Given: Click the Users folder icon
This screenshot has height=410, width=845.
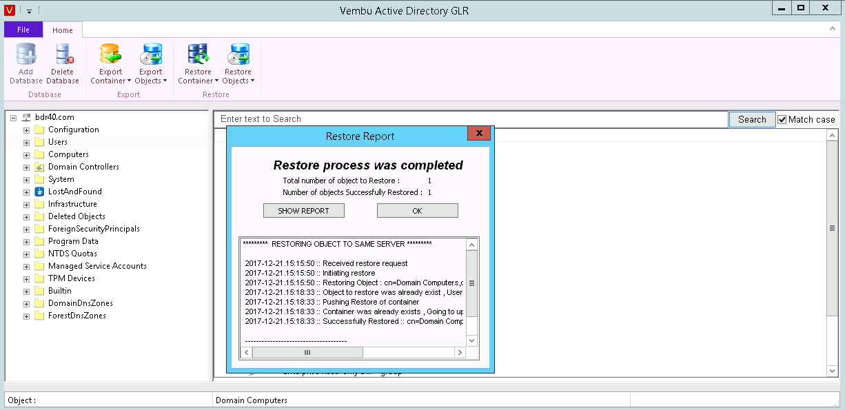Looking at the screenshot, I should pos(39,142).
